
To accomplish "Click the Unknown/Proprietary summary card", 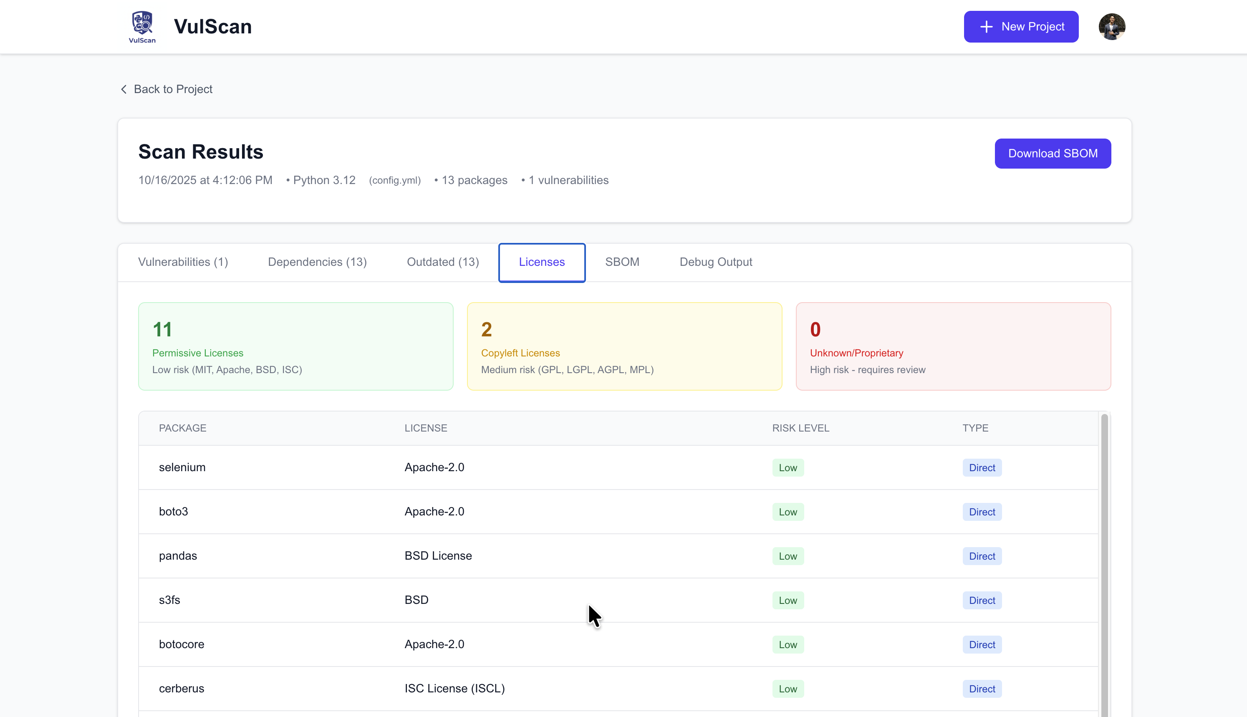I will (x=953, y=346).
